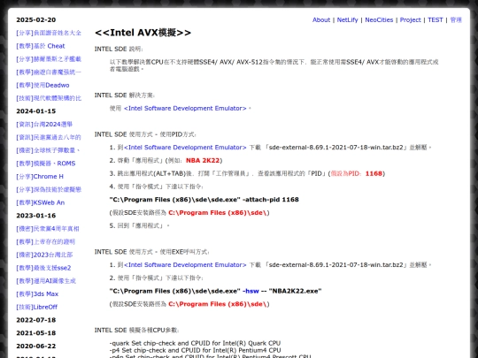Open the About link in top navigation
This screenshot has height=358, width=478.
tap(321, 19)
